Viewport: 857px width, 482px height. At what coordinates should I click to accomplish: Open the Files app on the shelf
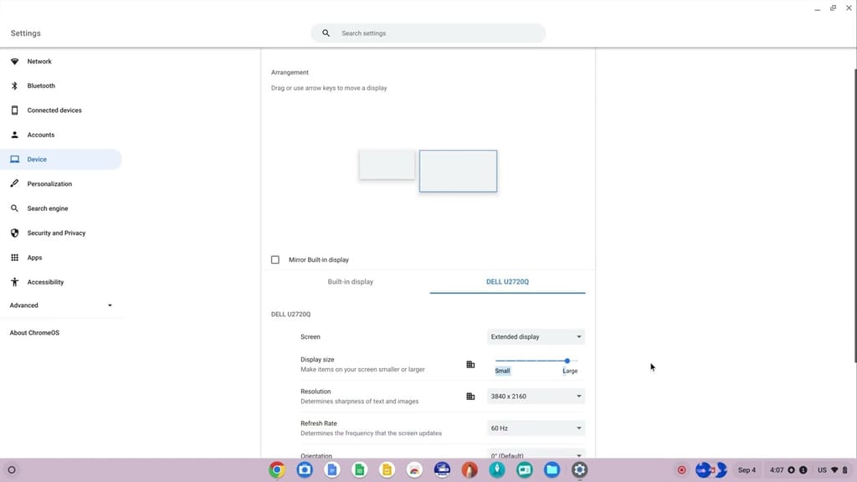(552, 470)
